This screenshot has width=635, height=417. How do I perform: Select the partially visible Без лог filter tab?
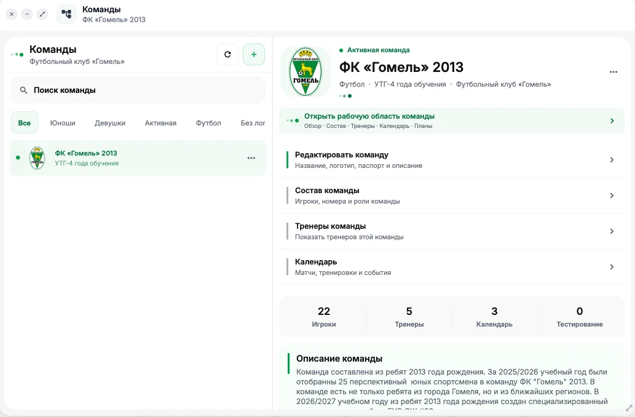coord(253,123)
